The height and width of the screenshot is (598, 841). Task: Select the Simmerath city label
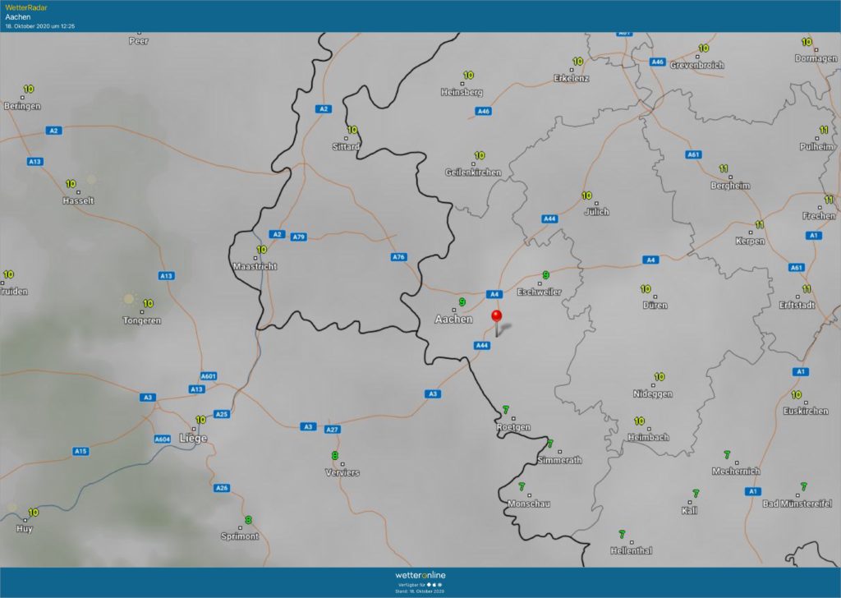559,460
